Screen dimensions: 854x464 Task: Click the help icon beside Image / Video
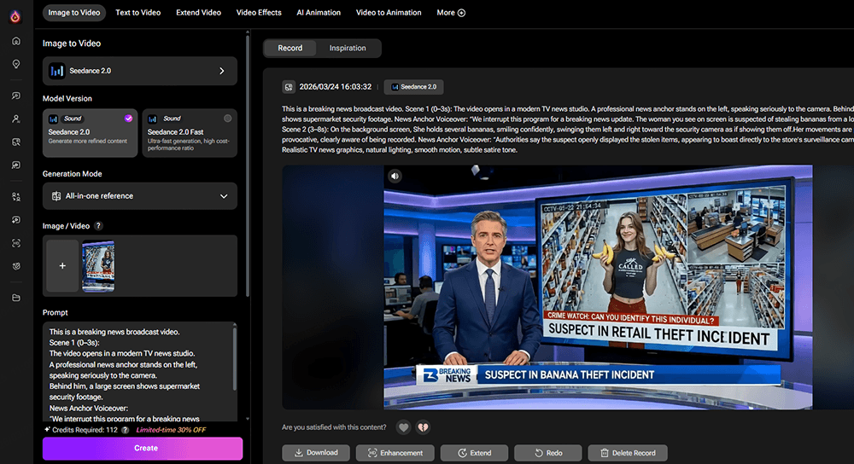(98, 226)
